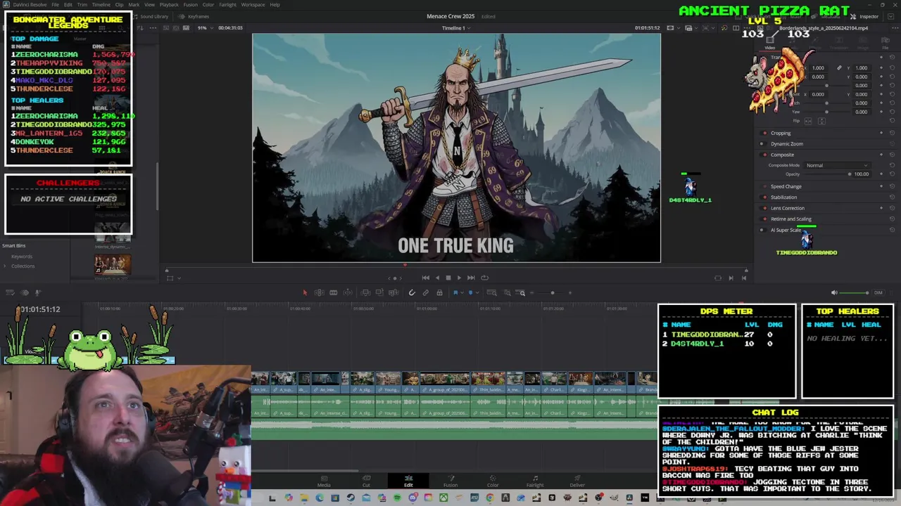
Task: Toggle the Composite section enable switch
Action: pyautogui.click(x=764, y=155)
